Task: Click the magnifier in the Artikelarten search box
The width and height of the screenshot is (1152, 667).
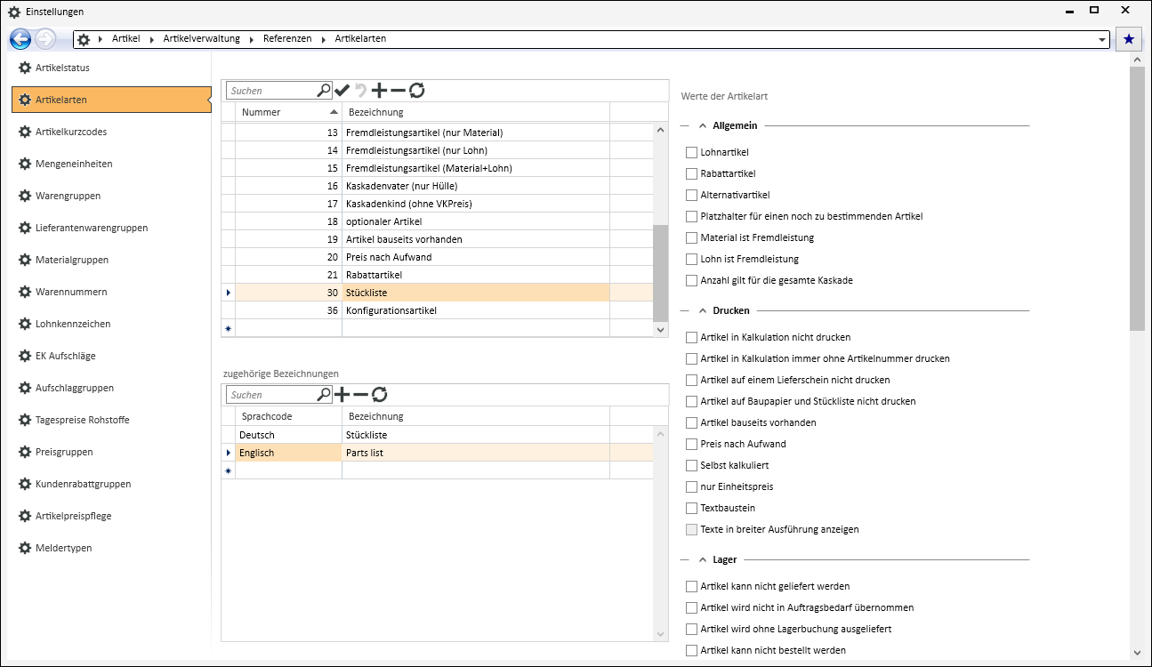Action: pos(324,90)
